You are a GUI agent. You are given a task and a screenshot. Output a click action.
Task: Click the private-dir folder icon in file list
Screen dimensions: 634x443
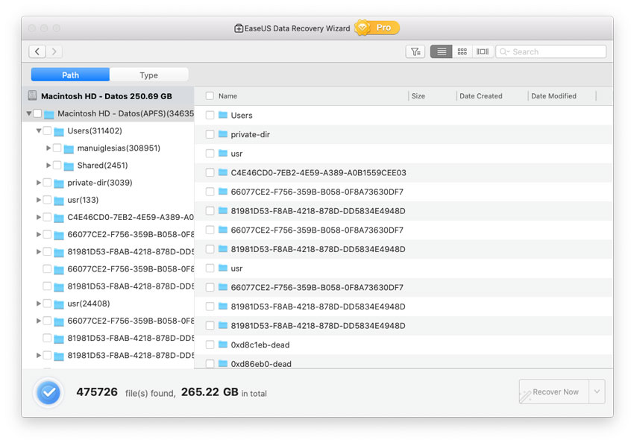[x=223, y=133]
